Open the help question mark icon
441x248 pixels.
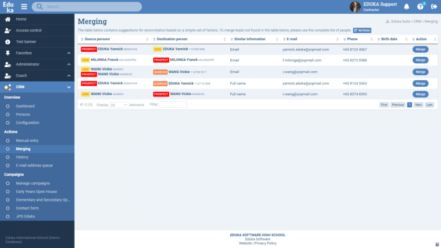pos(420,6)
